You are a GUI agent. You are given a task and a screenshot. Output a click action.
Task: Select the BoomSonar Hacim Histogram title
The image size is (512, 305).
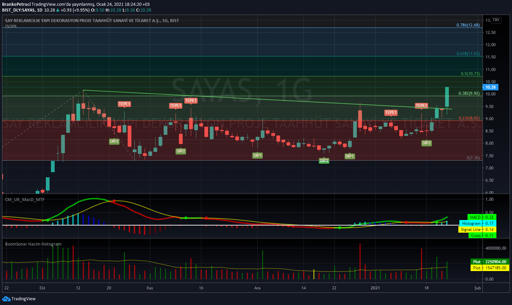33,244
